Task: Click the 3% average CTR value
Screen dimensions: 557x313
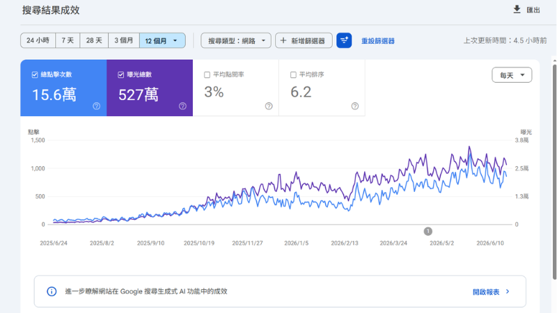Action: coord(214,93)
